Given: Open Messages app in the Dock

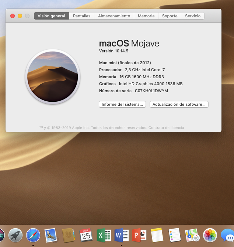Looking at the screenshot, I should pyautogui.click(x=227, y=235).
